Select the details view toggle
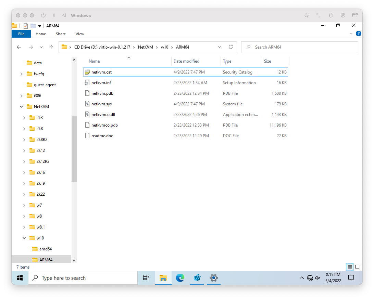This screenshot has width=374, height=299. (350, 267)
